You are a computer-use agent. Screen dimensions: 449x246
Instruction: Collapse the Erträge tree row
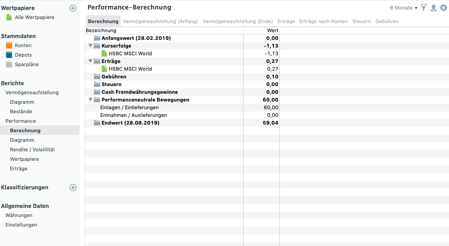tap(91, 61)
